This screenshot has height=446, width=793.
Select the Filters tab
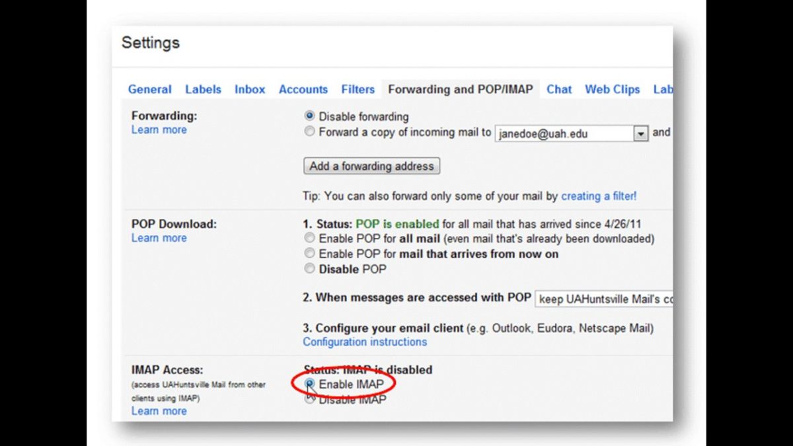[x=358, y=89]
